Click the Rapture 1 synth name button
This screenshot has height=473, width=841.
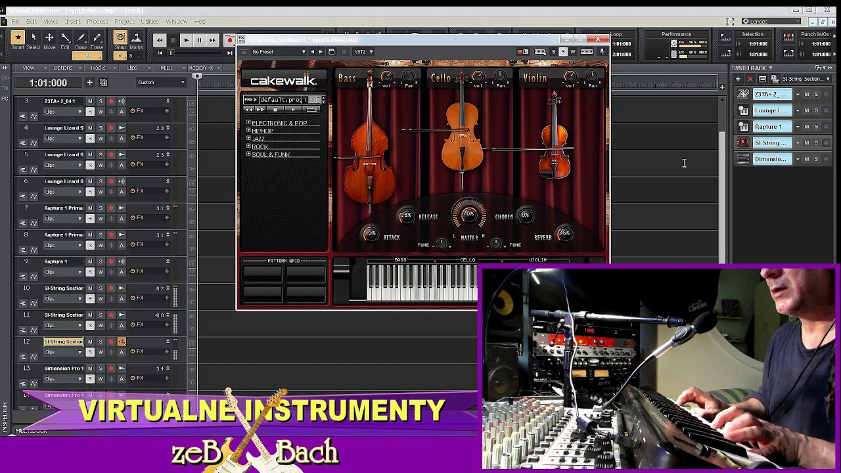[x=772, y=126]
